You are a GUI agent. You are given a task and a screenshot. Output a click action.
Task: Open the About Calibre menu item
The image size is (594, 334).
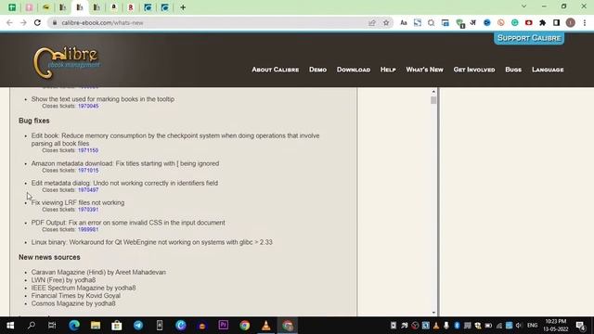point(276,70)
